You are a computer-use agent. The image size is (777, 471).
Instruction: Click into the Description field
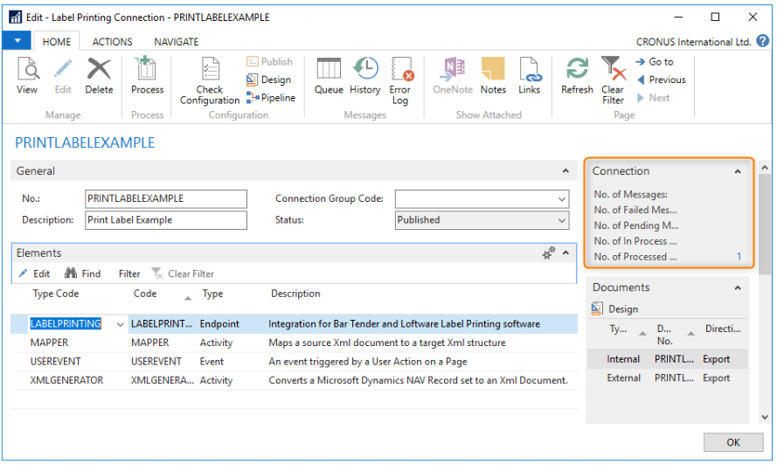tap(166, 220)
